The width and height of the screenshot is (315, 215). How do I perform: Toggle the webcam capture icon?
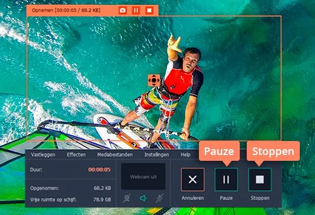click(127, 198)
